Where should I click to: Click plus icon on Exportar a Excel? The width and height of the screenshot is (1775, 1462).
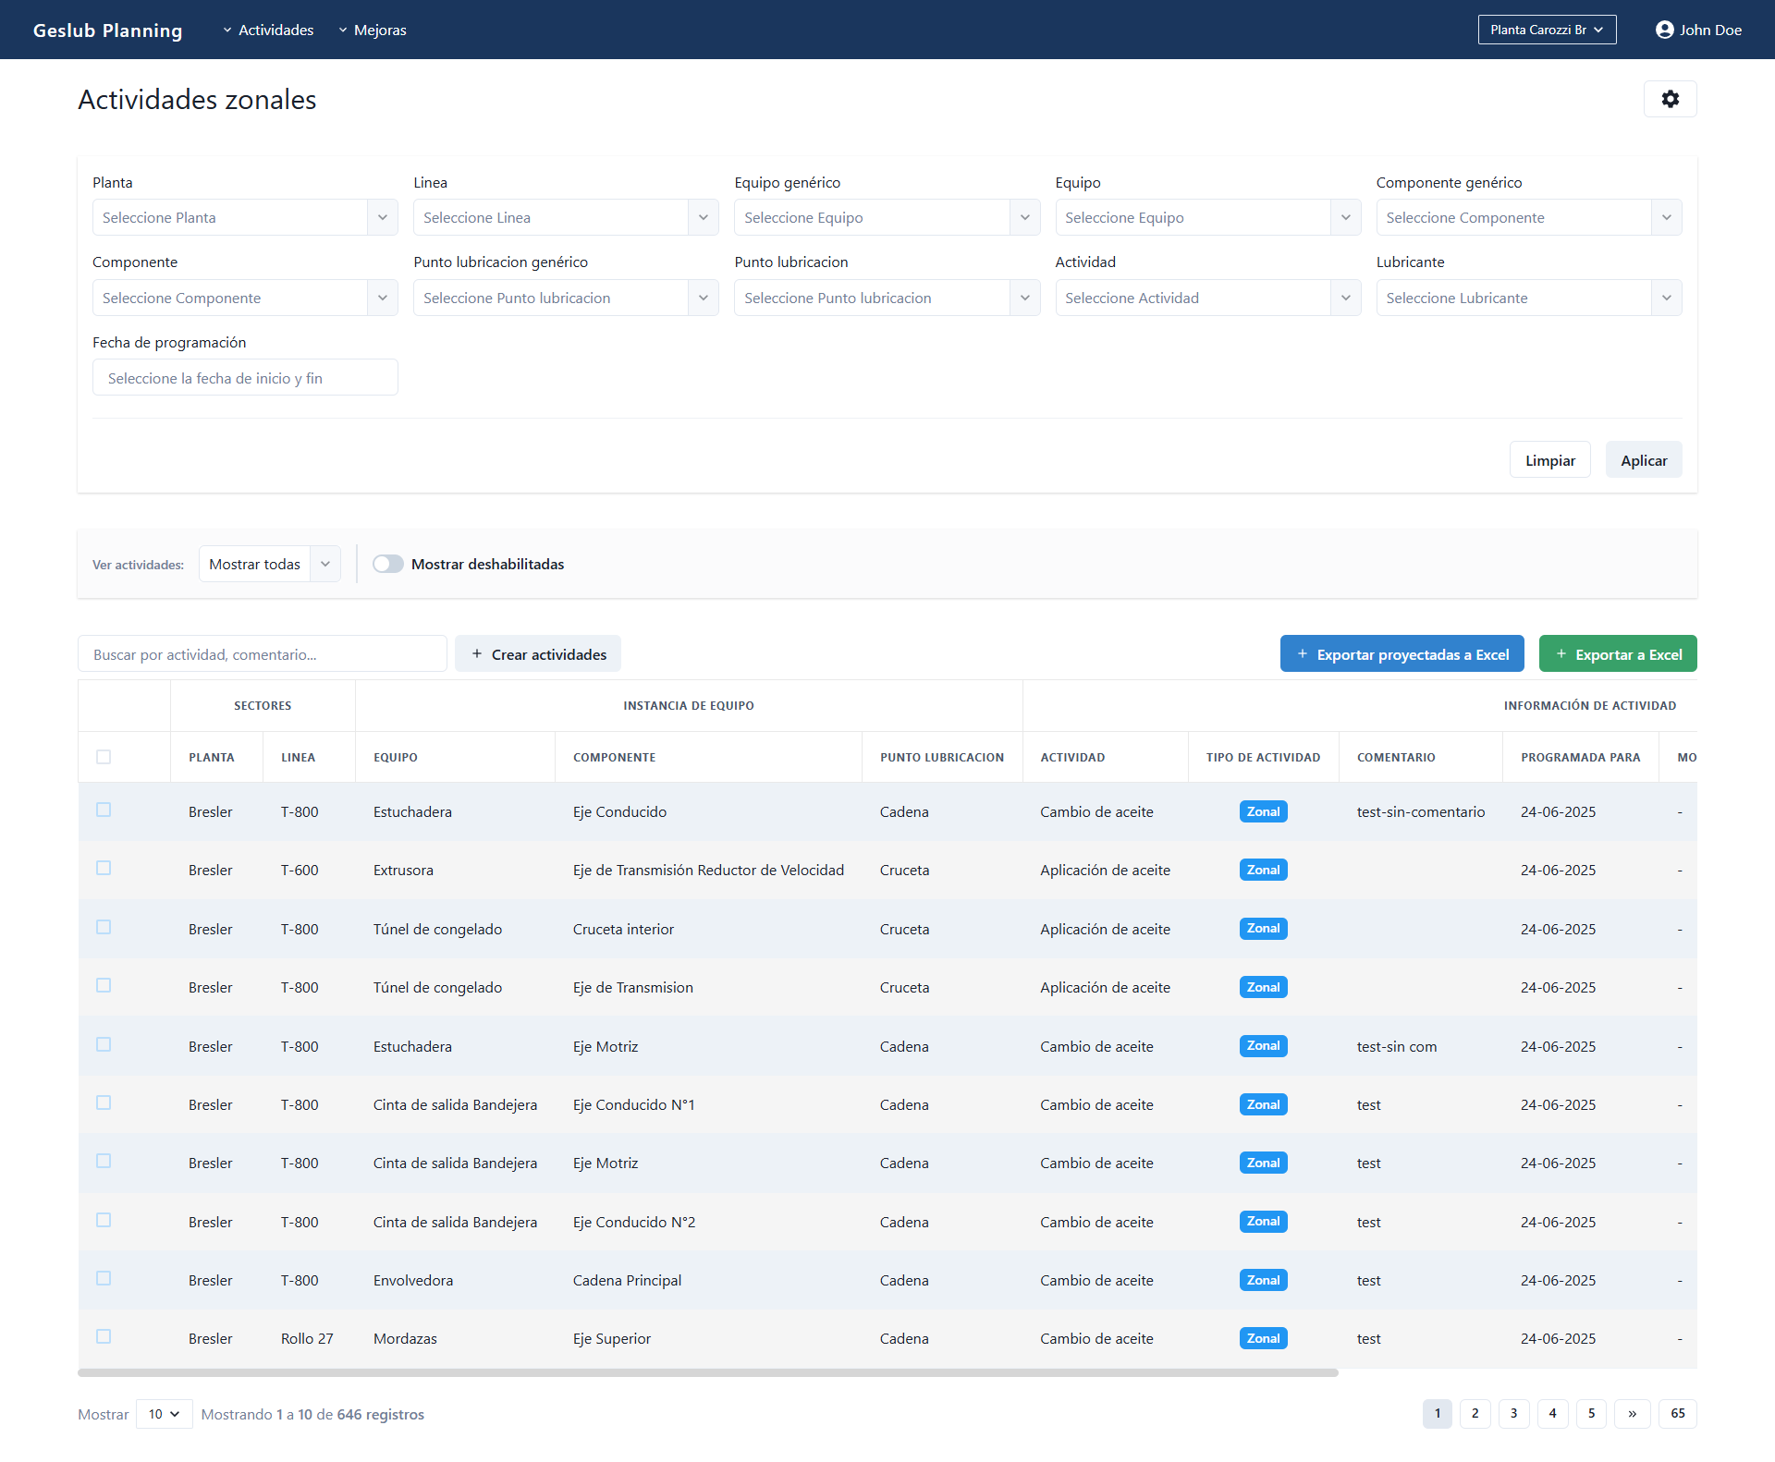[1561, 654]
